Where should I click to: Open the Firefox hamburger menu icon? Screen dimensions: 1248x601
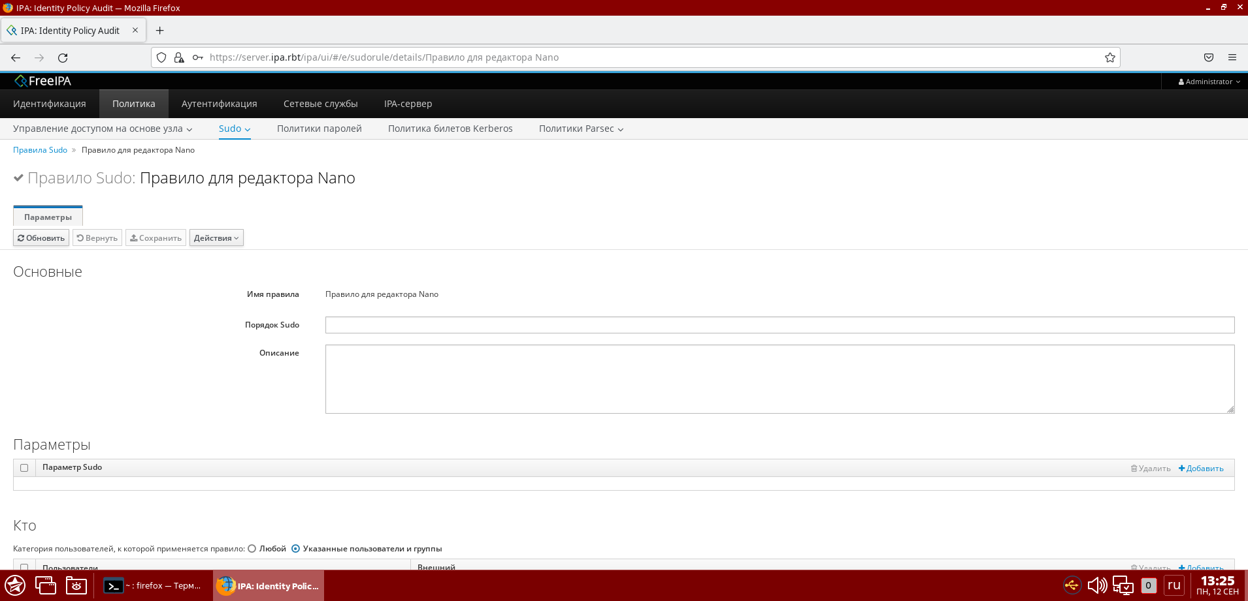coord(1232,57)
